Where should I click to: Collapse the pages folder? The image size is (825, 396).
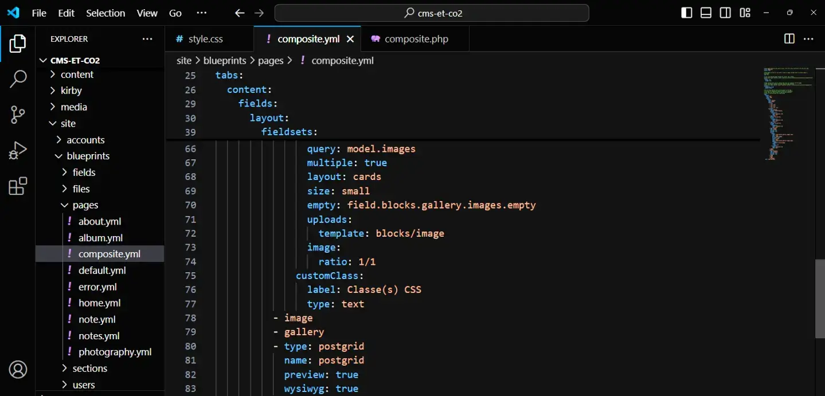[100, 205]
